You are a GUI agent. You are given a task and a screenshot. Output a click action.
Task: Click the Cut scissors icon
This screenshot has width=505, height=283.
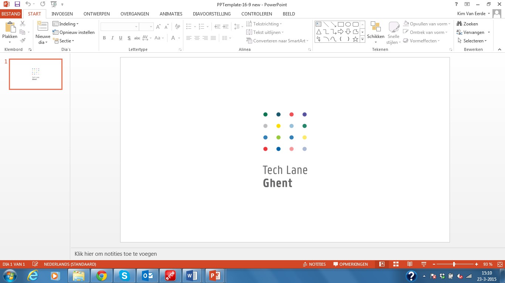(23, 24)
